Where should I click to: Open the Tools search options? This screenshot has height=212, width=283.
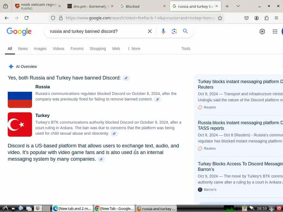click(x=186, y=49)
